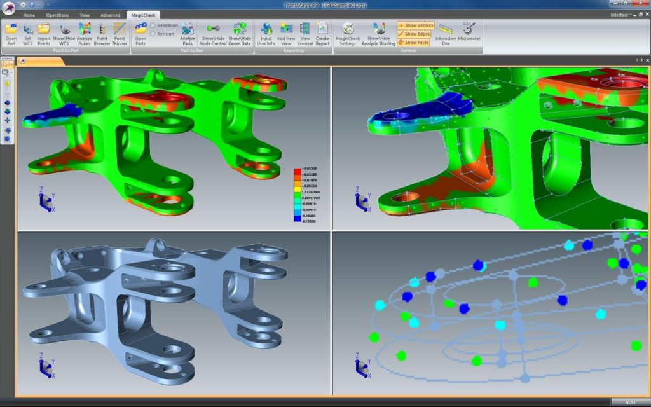
Task: Open MagicCheck Settings
Action: (x=348, y=30)
